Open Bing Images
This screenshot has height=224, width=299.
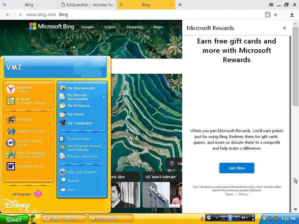coord(87,27)
